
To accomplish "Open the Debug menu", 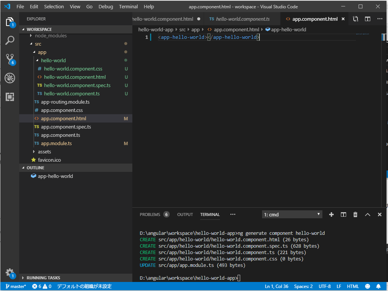I will tap(106, 6).
